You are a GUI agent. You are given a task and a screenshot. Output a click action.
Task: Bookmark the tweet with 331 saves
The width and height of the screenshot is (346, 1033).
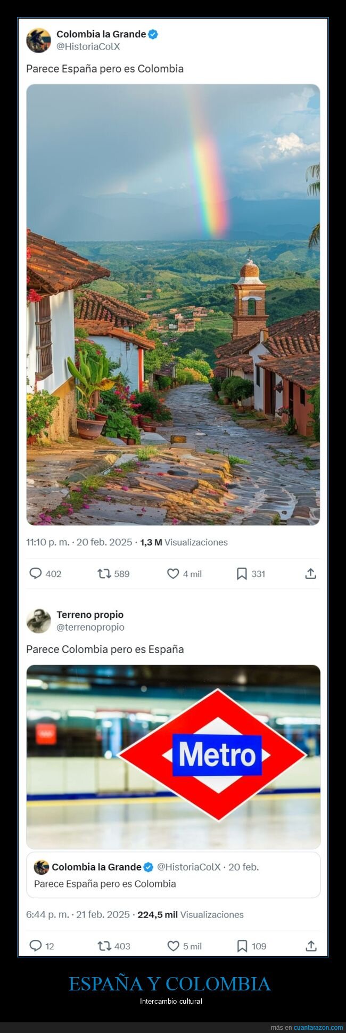tap(242, 574)
